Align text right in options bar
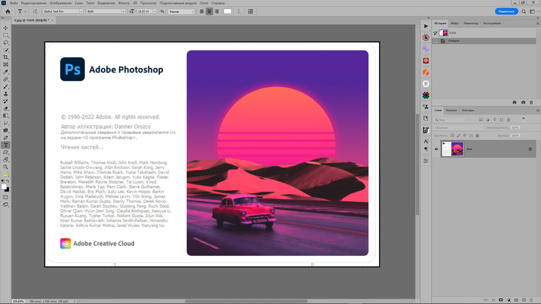Screen dimensions: 541x304 (217, 11)
